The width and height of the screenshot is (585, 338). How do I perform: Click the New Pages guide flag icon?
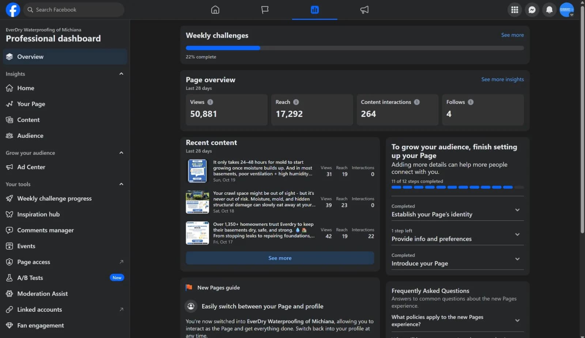point(189,288)
